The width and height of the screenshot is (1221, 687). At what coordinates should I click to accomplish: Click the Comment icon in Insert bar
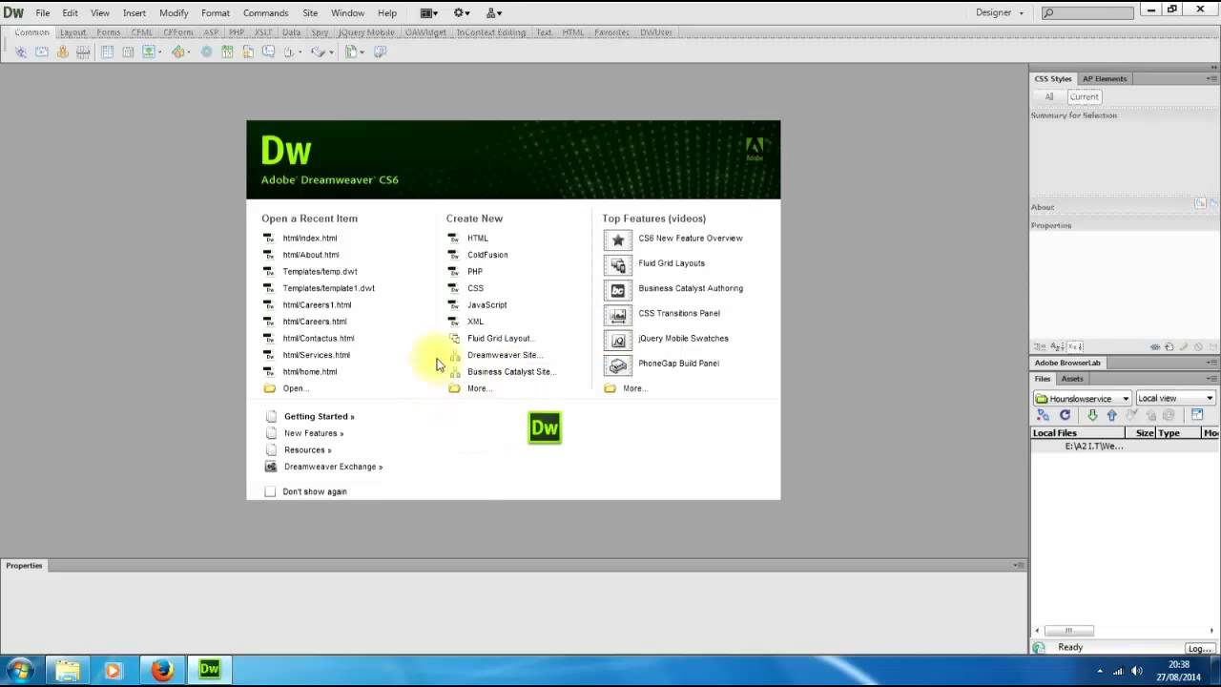(269, 52)
